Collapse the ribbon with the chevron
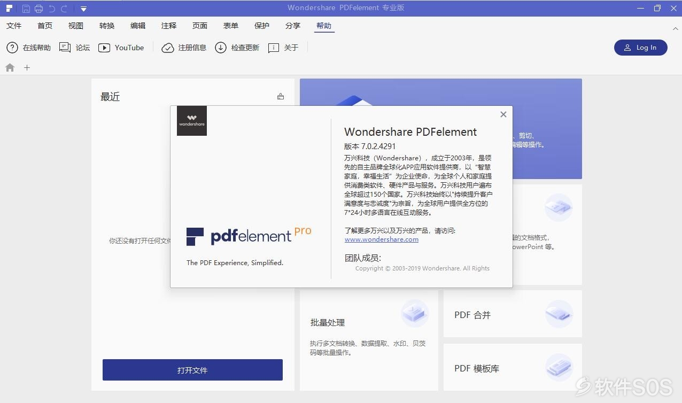Viewport: 682px width, 403px height. (x=676, y=28)
